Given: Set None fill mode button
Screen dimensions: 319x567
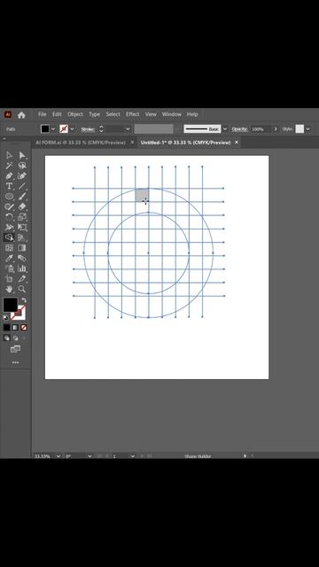Looking at the screenshot, I should 24,328.
